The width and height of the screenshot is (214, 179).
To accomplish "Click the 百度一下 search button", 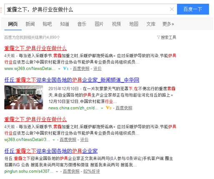I will point(193,9).
